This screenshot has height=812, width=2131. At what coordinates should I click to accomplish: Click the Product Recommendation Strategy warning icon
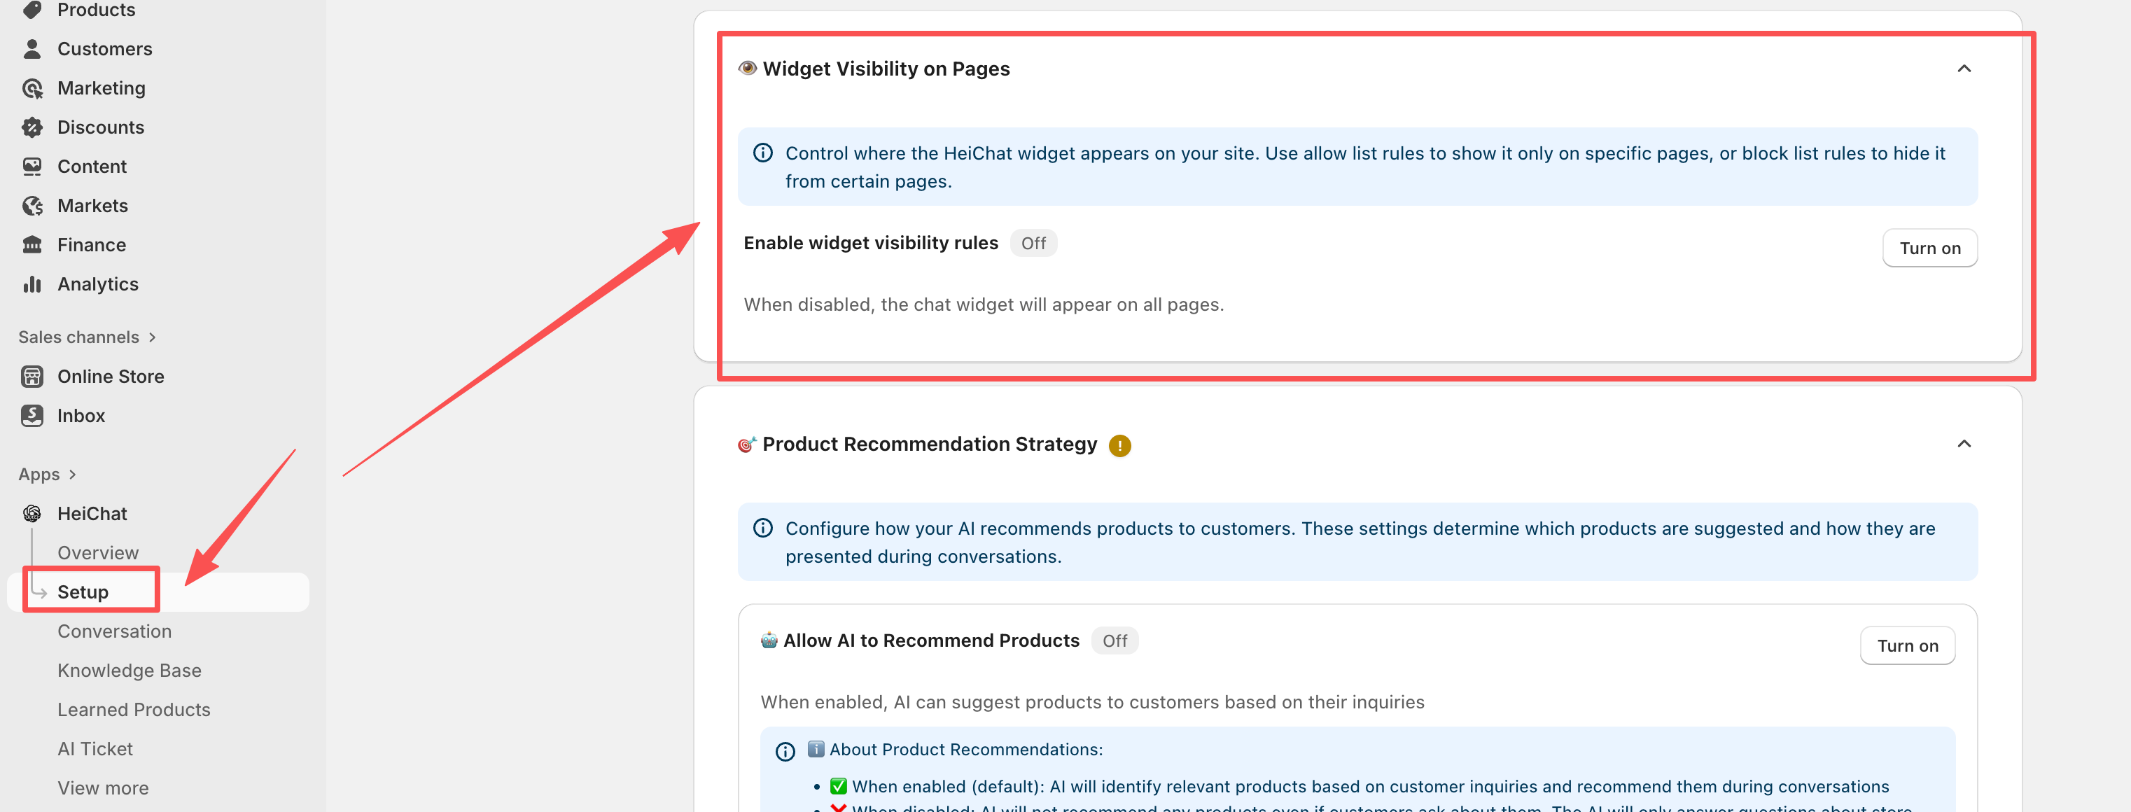(1119, 446)
